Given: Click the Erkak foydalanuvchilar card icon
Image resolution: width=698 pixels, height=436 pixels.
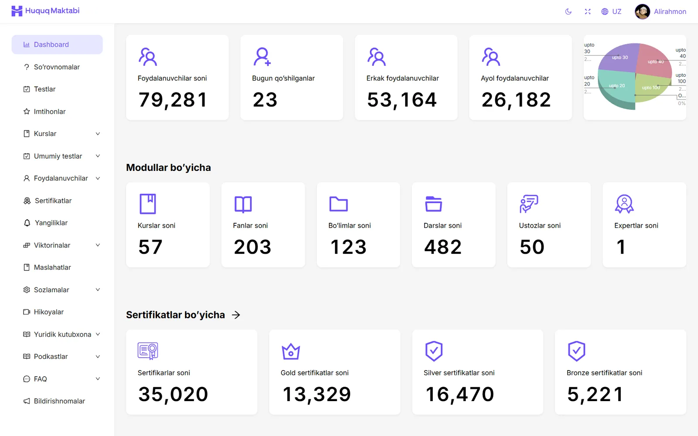Looking at the screenshot, I should (x=376, y=57).
